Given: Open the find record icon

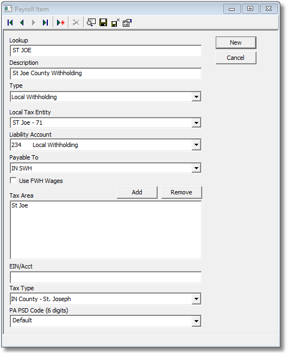Looking at the screenshot, I should 91,23.
